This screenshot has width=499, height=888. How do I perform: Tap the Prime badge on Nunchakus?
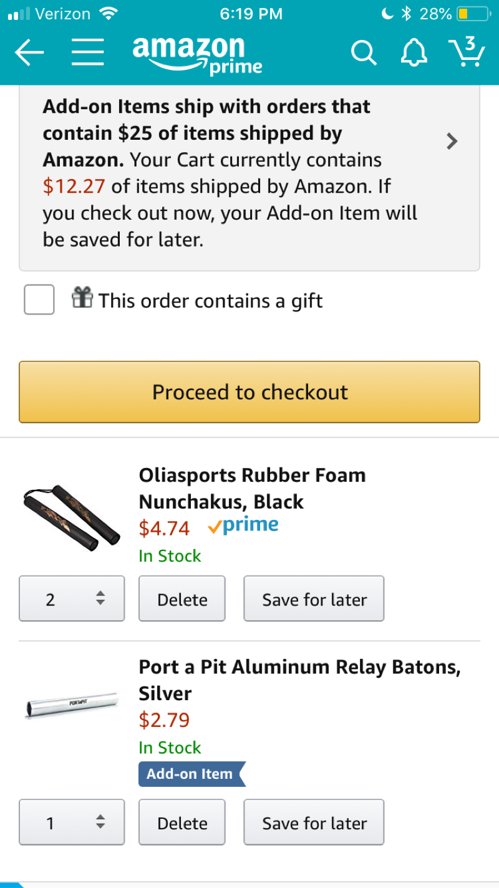click(x=243, y=527)
